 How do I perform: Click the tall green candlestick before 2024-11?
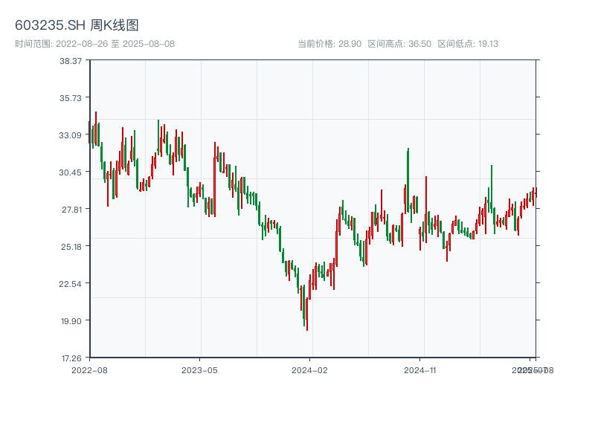tap(408, 178)
